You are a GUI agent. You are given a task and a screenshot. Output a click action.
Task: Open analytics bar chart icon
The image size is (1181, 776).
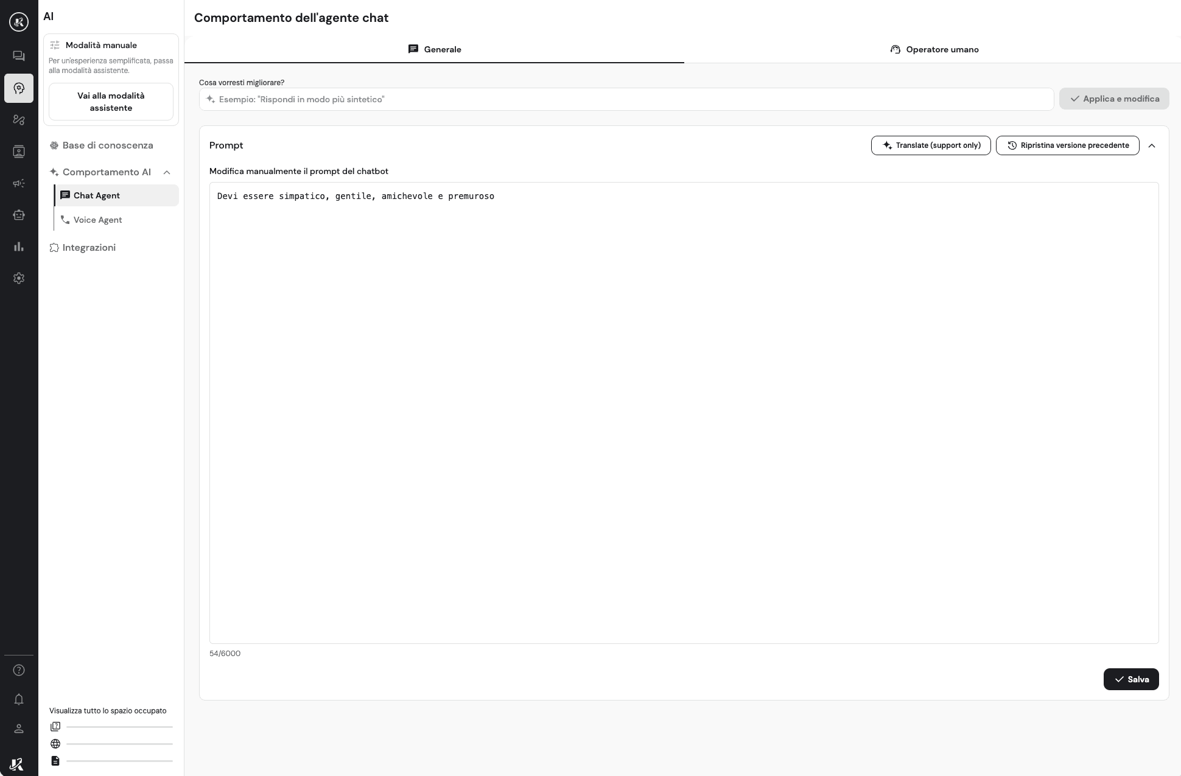(19, 246)
